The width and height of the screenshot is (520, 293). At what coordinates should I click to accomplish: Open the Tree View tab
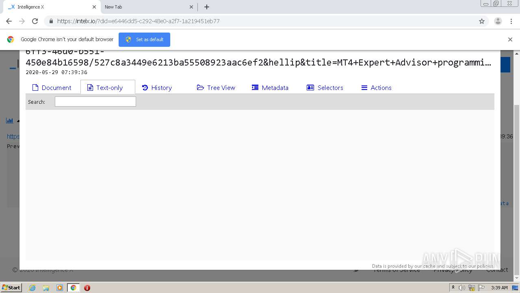coord(216,87)
